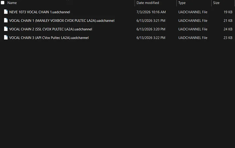The image size is (235, 148).
Task: Click the 24 KB size value
Action: click(x=228, y=29)
